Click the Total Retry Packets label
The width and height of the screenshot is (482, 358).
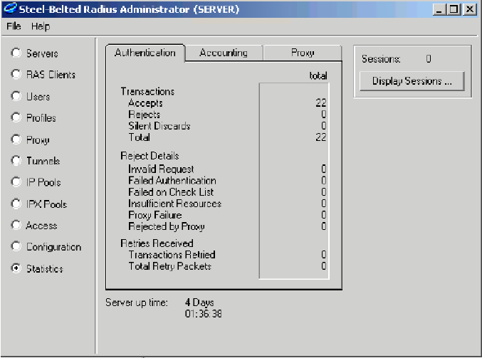169,266
